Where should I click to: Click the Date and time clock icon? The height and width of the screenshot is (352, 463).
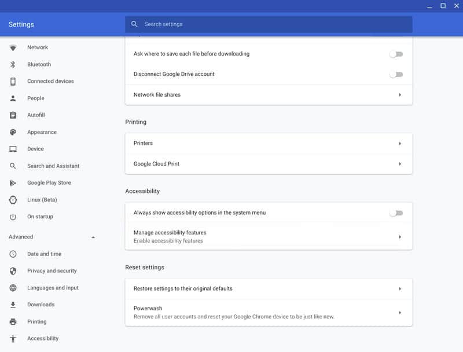[13, 254]
